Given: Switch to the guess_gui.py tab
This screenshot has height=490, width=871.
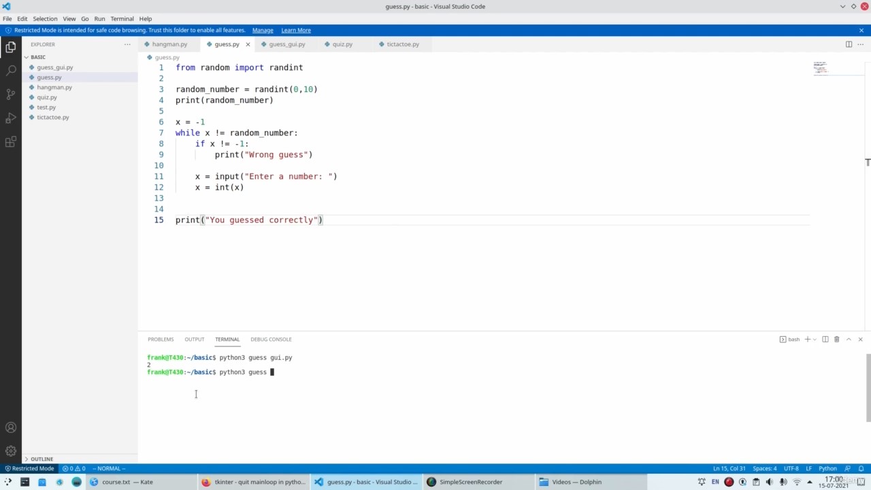Looking at the screenshot, I should [286, 44].
